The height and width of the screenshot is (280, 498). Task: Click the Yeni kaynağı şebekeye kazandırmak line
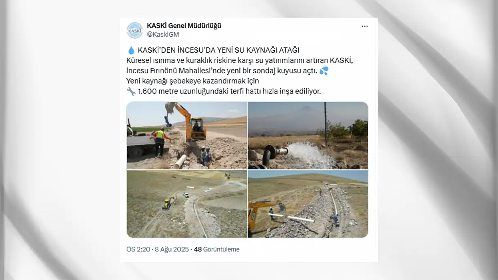pyautogui.click(x=193, y=81)
